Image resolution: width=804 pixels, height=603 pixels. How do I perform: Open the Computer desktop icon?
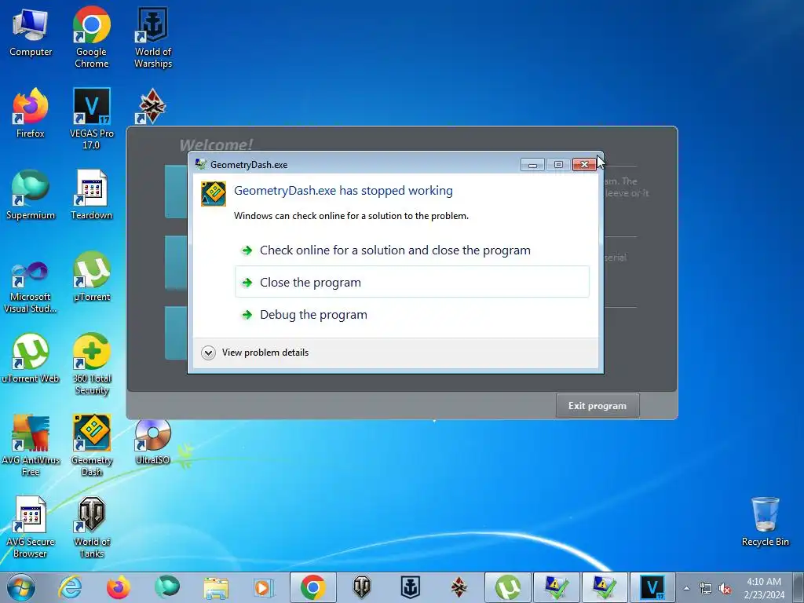(31, 33)
